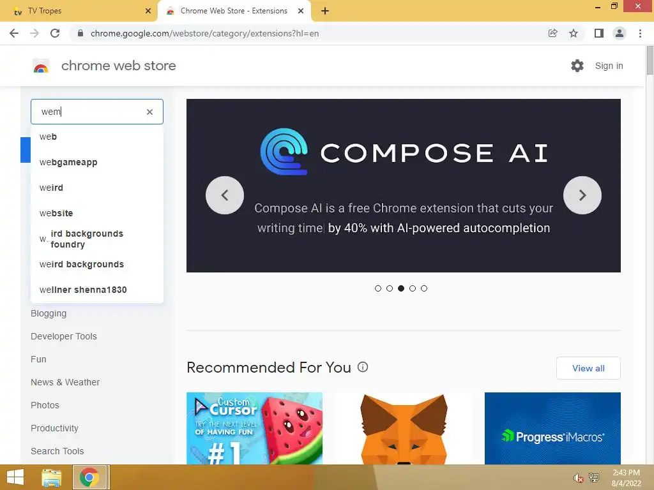Open web store settings gear
This screenshot has width=654, height=490.
(x=577, y=66)
